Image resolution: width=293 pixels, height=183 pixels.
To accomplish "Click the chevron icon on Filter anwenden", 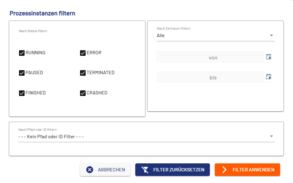I will click(x=224, y=170).
